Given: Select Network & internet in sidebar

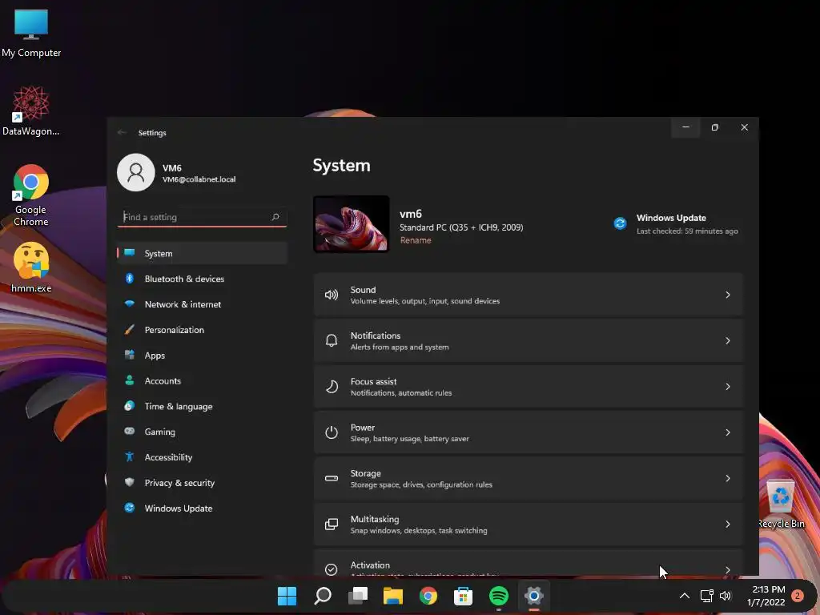Looking at the screenshot, I should pos(203,304).
